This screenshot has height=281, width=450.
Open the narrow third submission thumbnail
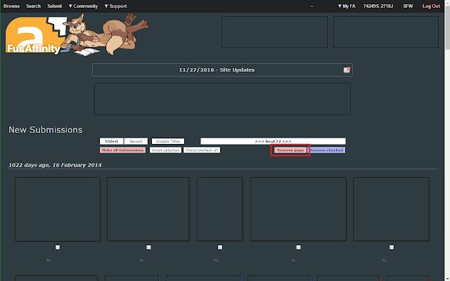219,209
